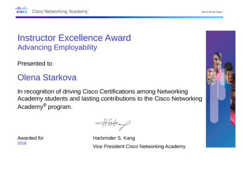
Task: Click the Mind Wide Open tagline
Action: pyautogui.click(x=212, y=12)
